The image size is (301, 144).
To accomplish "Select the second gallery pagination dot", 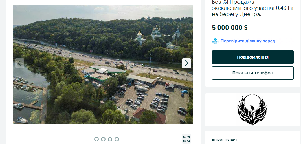I will click(103, 139).
